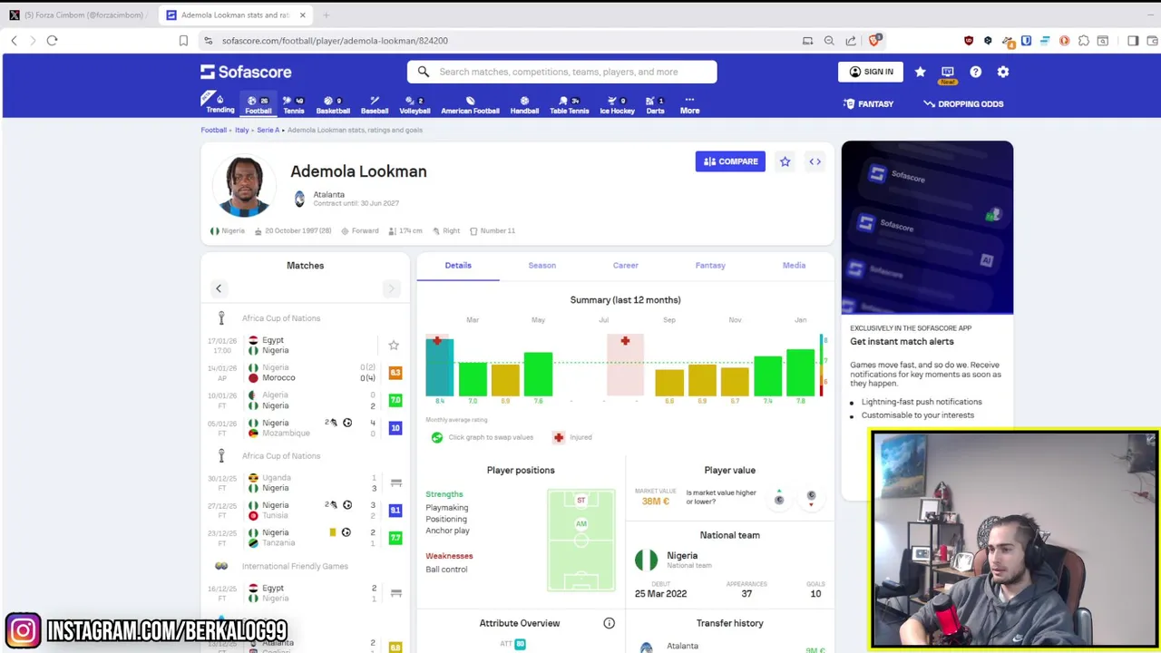
Task: Favourite the upcoming Egypt vs Nigeria match
Action: (x=394, y=346)
